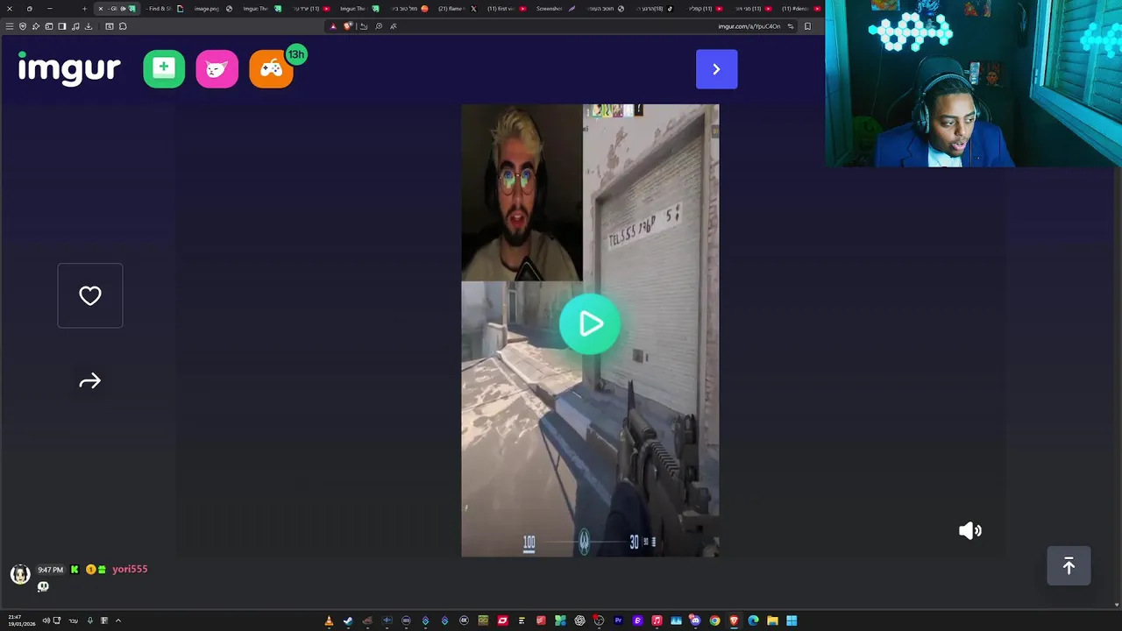Open the pink music app taskbar icon
The width and height of the screenshot is (1122, 631).
657,620
